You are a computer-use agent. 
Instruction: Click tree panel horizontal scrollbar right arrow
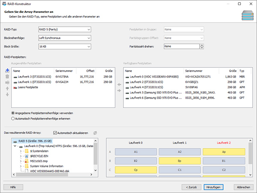[x=91, y=175]
